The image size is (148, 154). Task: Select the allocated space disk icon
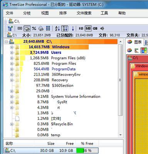coord(27,28)
